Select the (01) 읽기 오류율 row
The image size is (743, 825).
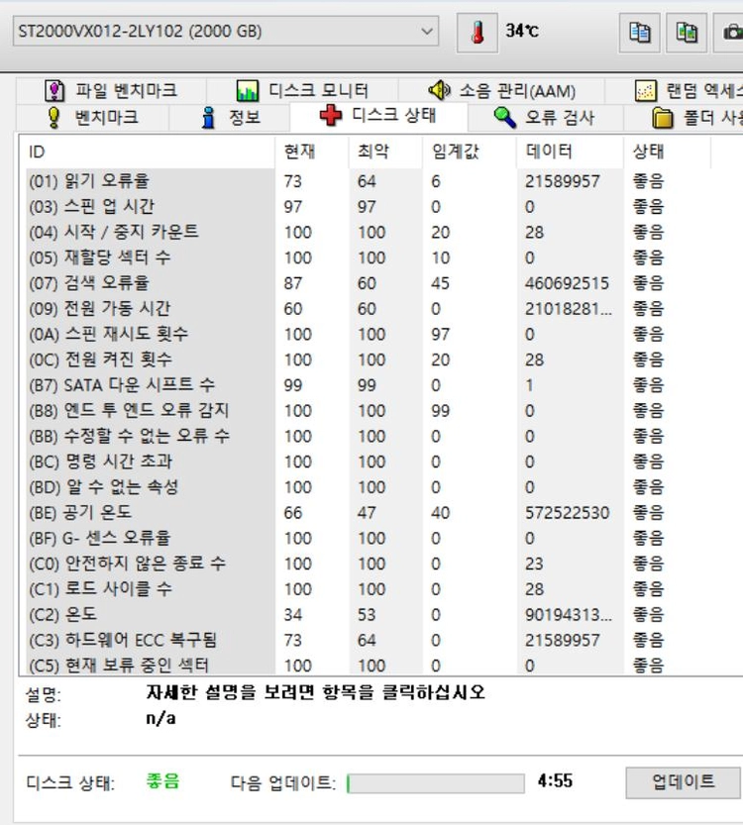(x=369, y=181)
